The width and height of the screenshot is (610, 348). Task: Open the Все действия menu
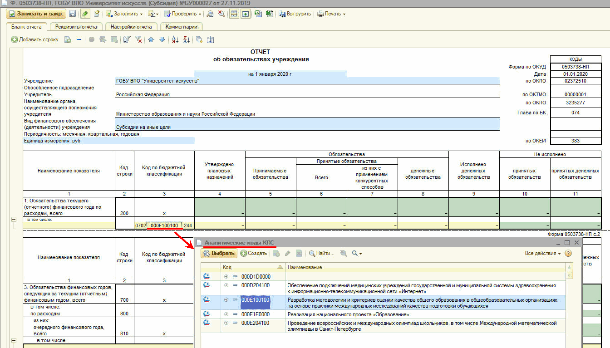pyautogui.click(x=543, y=253)
